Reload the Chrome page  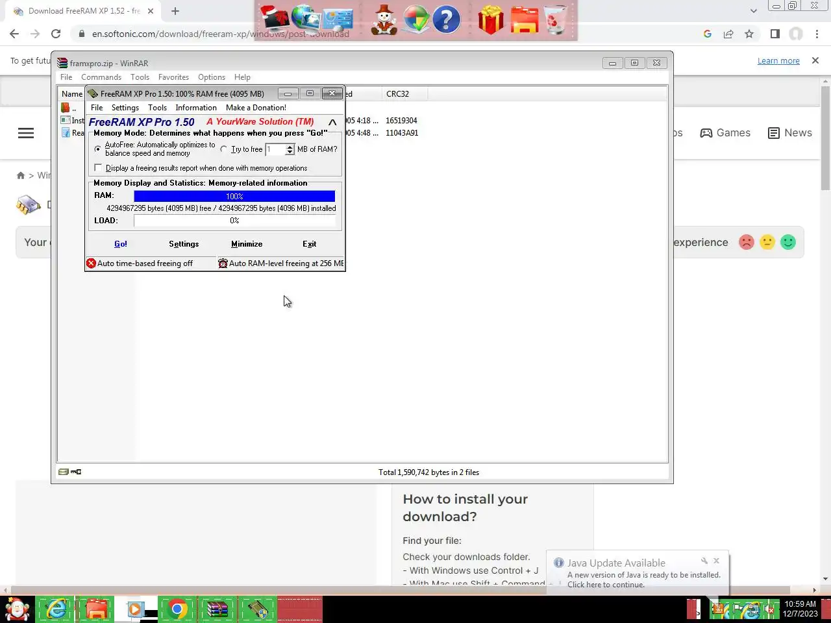pos(56,34)
